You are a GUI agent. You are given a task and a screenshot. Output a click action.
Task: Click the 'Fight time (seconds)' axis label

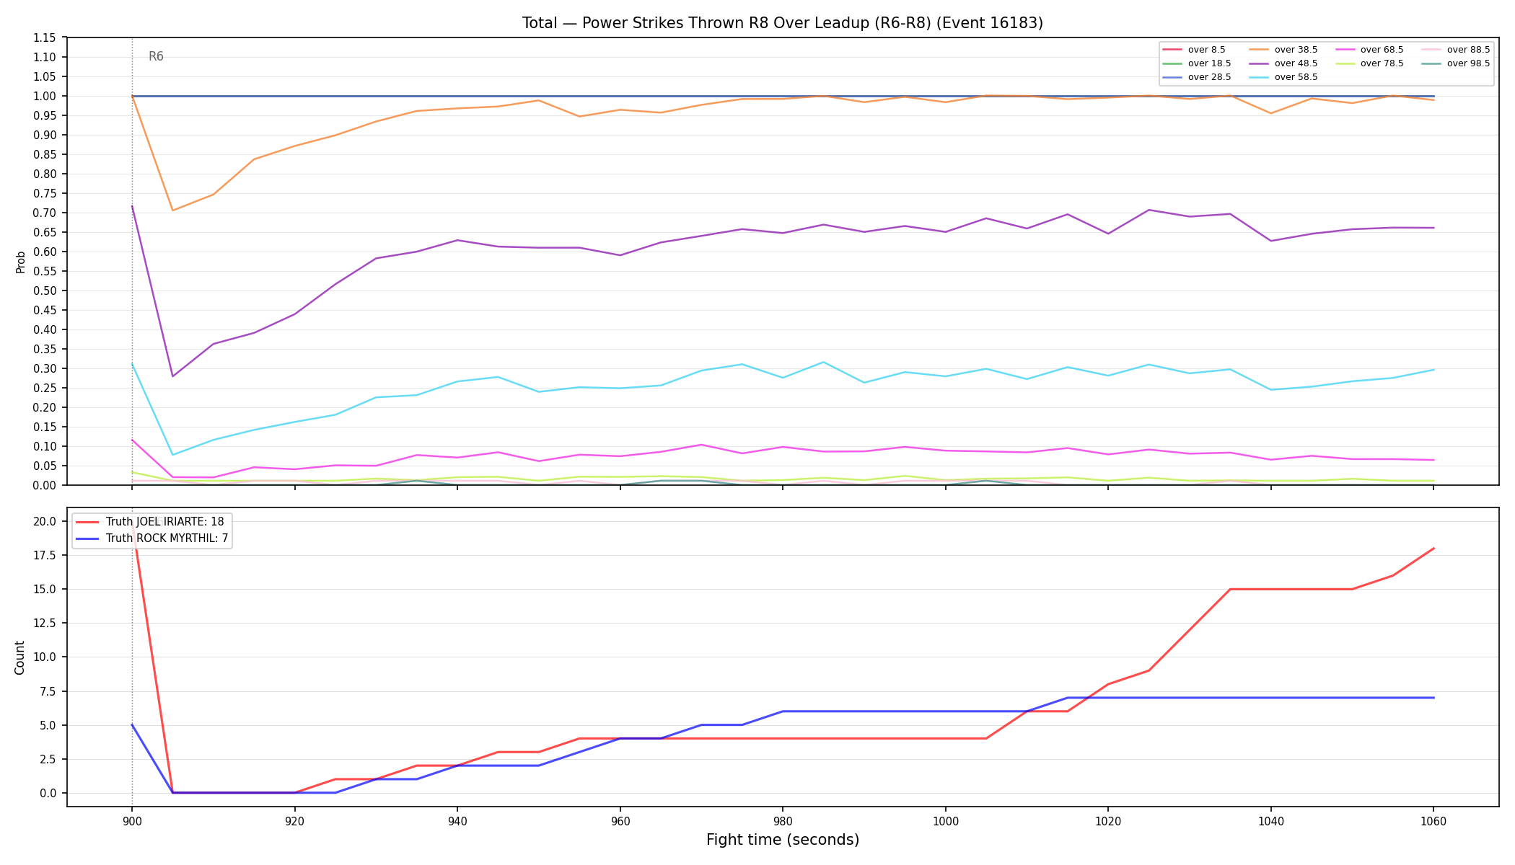point(783,840)
